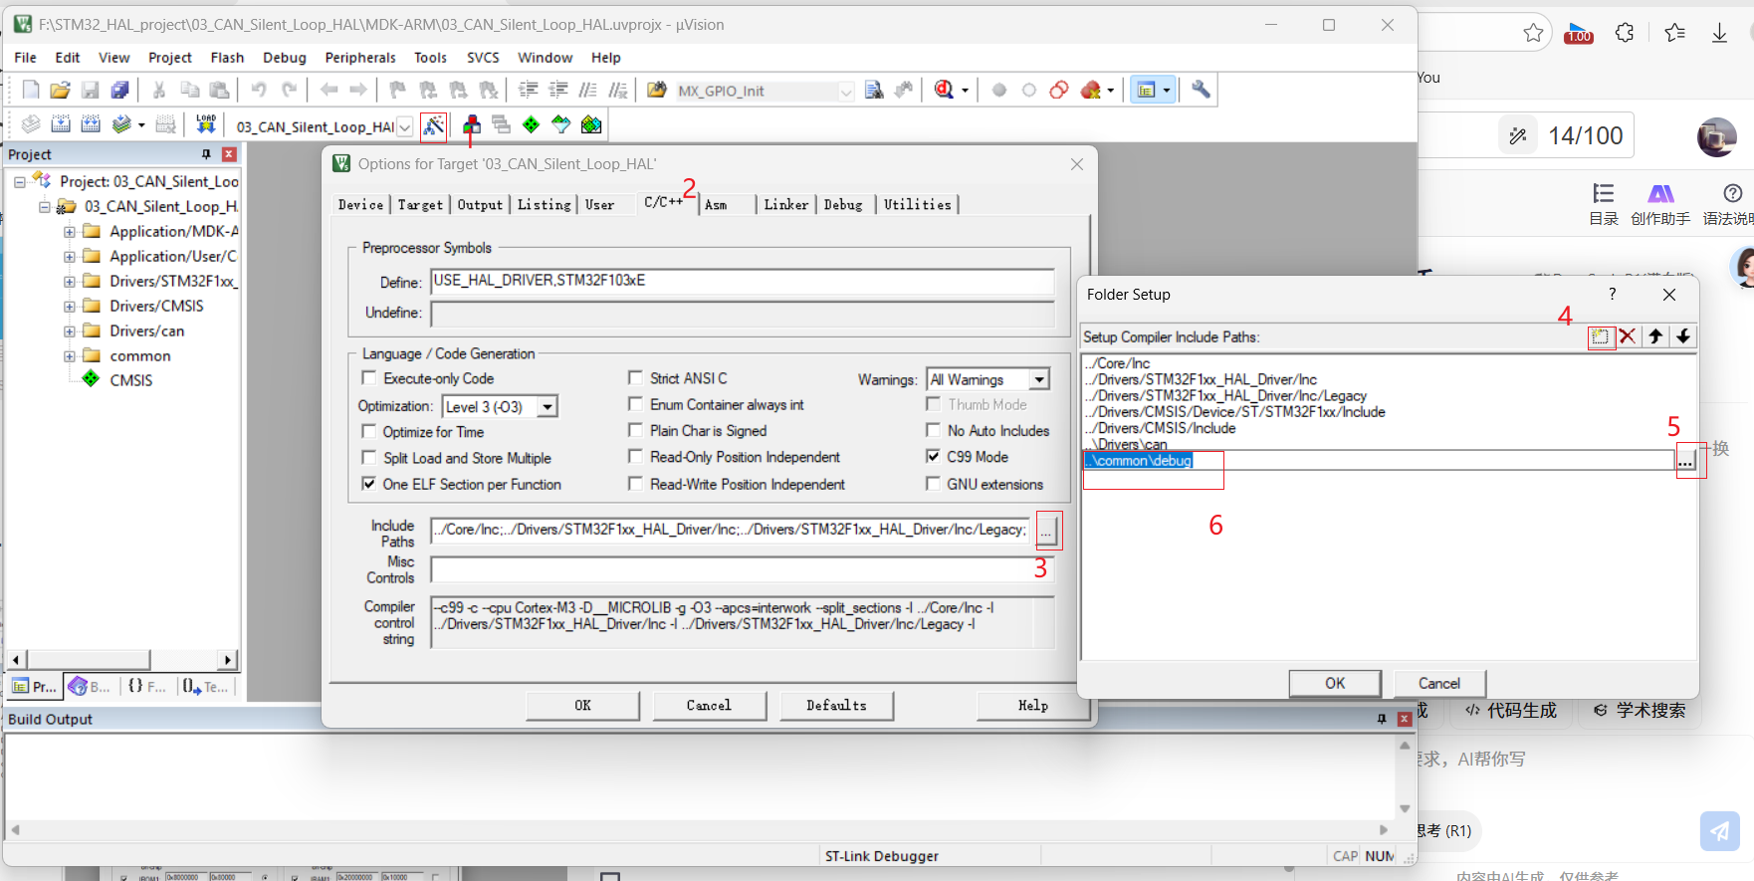Click the Kill all breakpoints icon
The width and height of the screenshot is (1754, 881).
[1091, 91]
